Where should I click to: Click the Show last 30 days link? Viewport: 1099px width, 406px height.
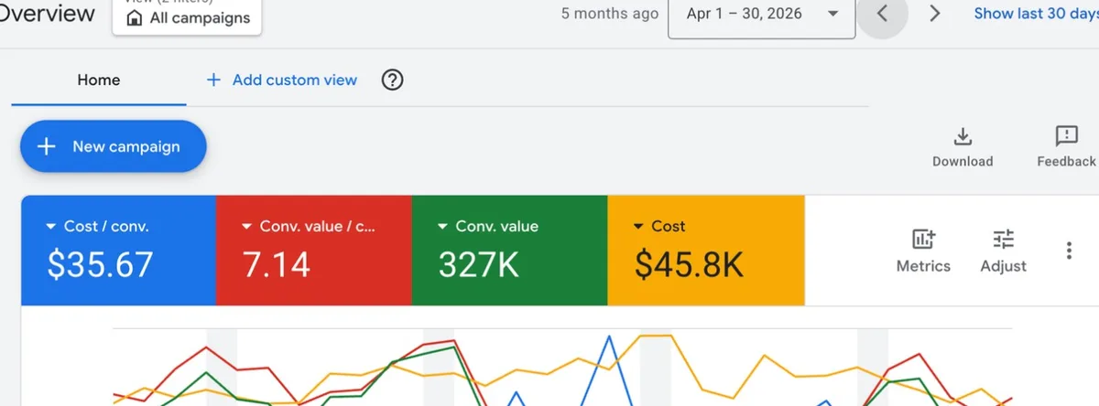coord(1036,14)
